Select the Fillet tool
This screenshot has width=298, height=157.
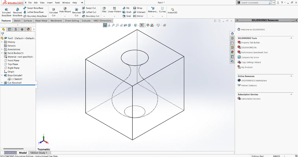coord(104,10)
